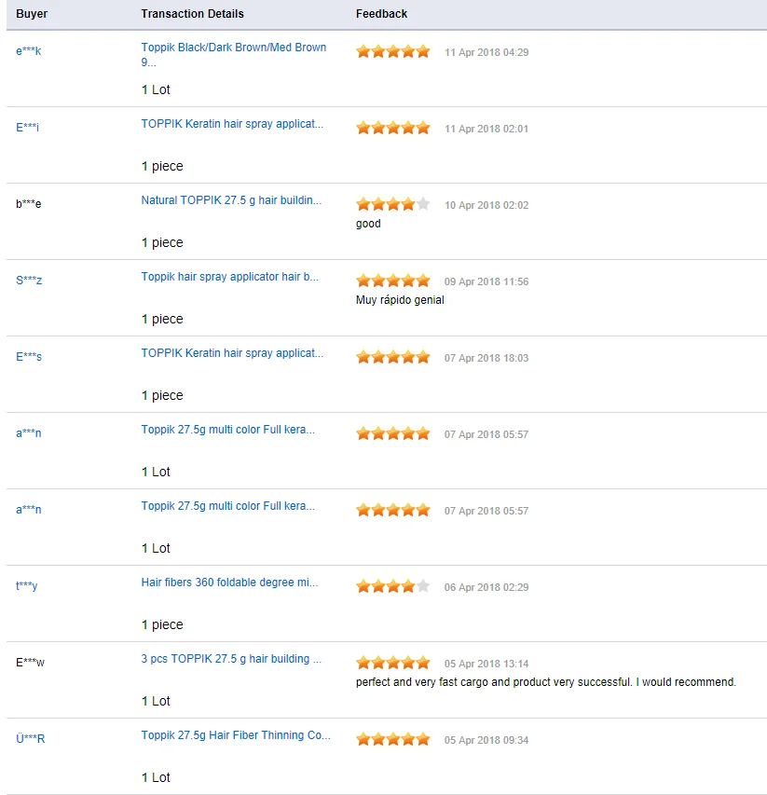Screen dimensions: 767x795
Task: Click star rating dated 05 Apr 2018 13:14
Action: (393, 664)
